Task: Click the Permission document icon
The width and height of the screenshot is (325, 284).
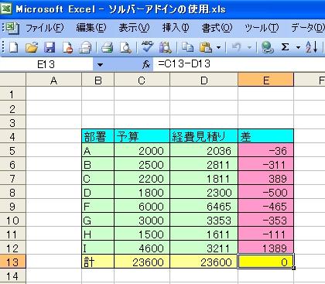Action: click(x=67, y=48)
